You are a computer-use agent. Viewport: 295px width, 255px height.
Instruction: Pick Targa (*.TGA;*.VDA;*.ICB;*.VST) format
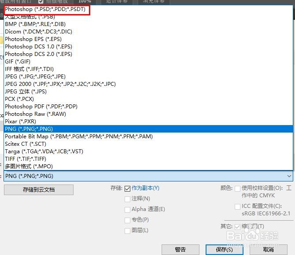[x=148, y=152]
